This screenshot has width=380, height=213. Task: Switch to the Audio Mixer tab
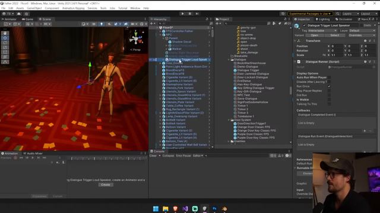tap(33, 153)
